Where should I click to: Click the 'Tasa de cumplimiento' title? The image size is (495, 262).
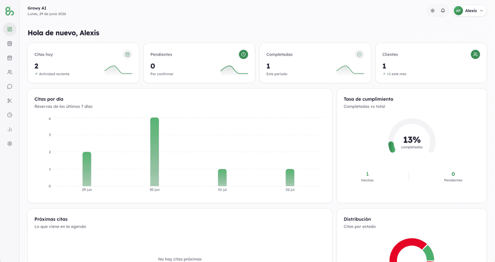tap(368, 99)
